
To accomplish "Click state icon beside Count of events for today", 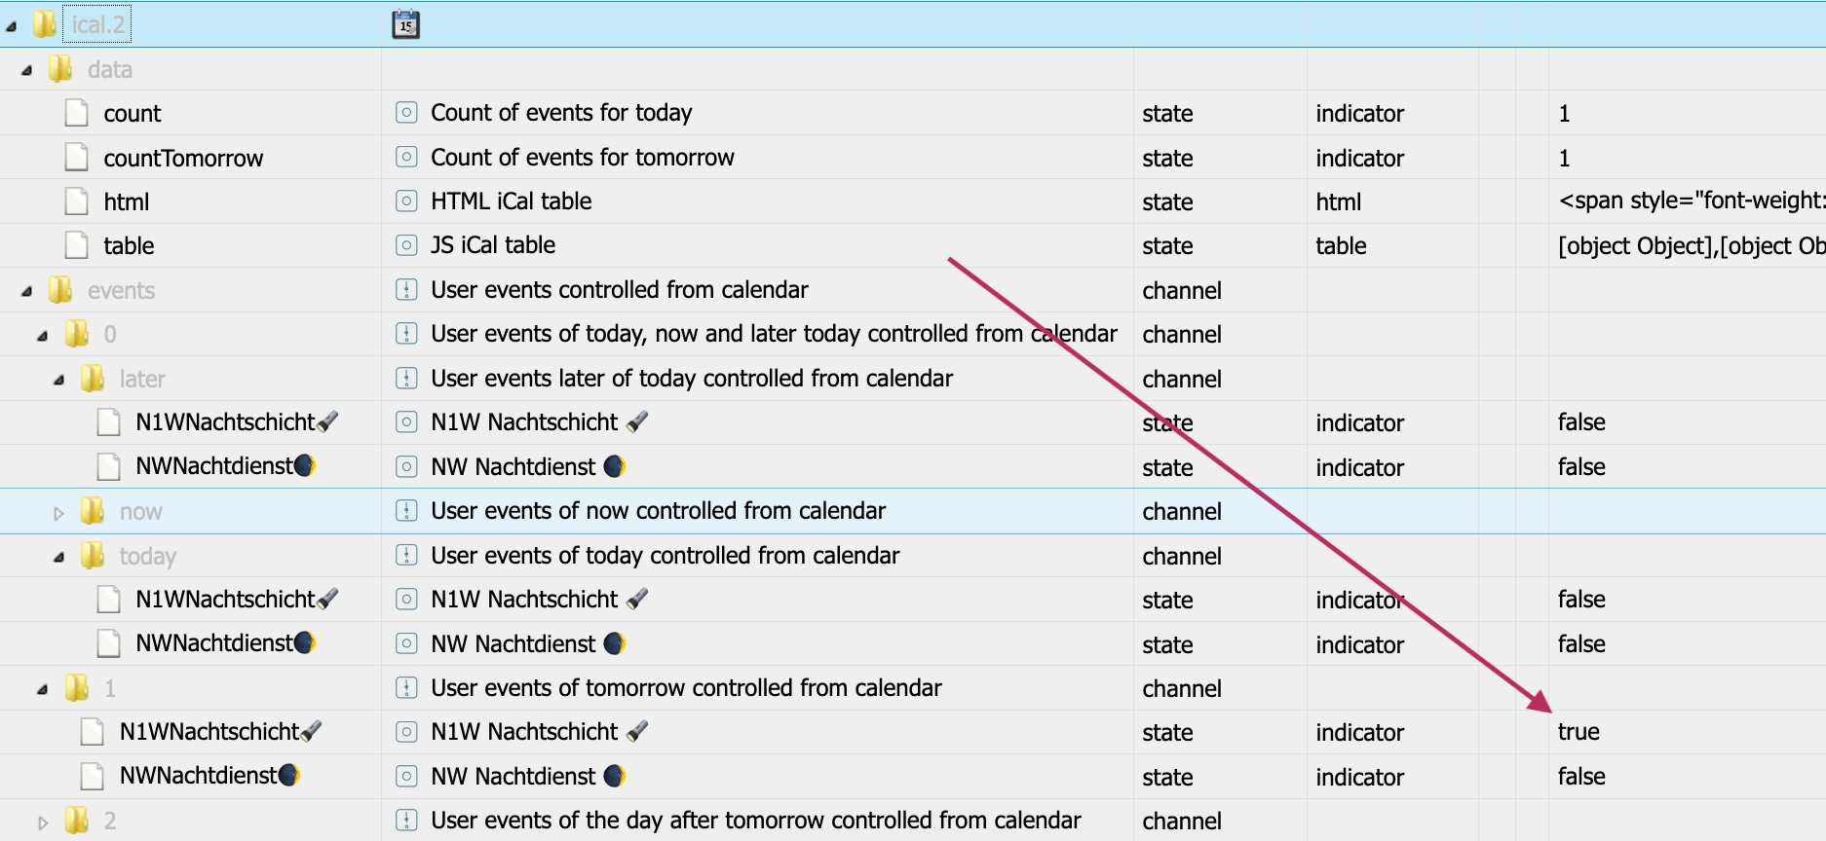I will pyautogui.click(x=406, y=113).
